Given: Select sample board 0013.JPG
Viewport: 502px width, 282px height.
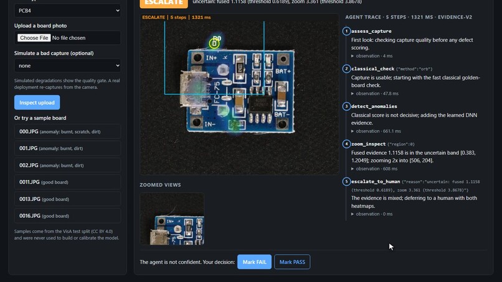Looking at the screenshot, I should click(67, 199).
